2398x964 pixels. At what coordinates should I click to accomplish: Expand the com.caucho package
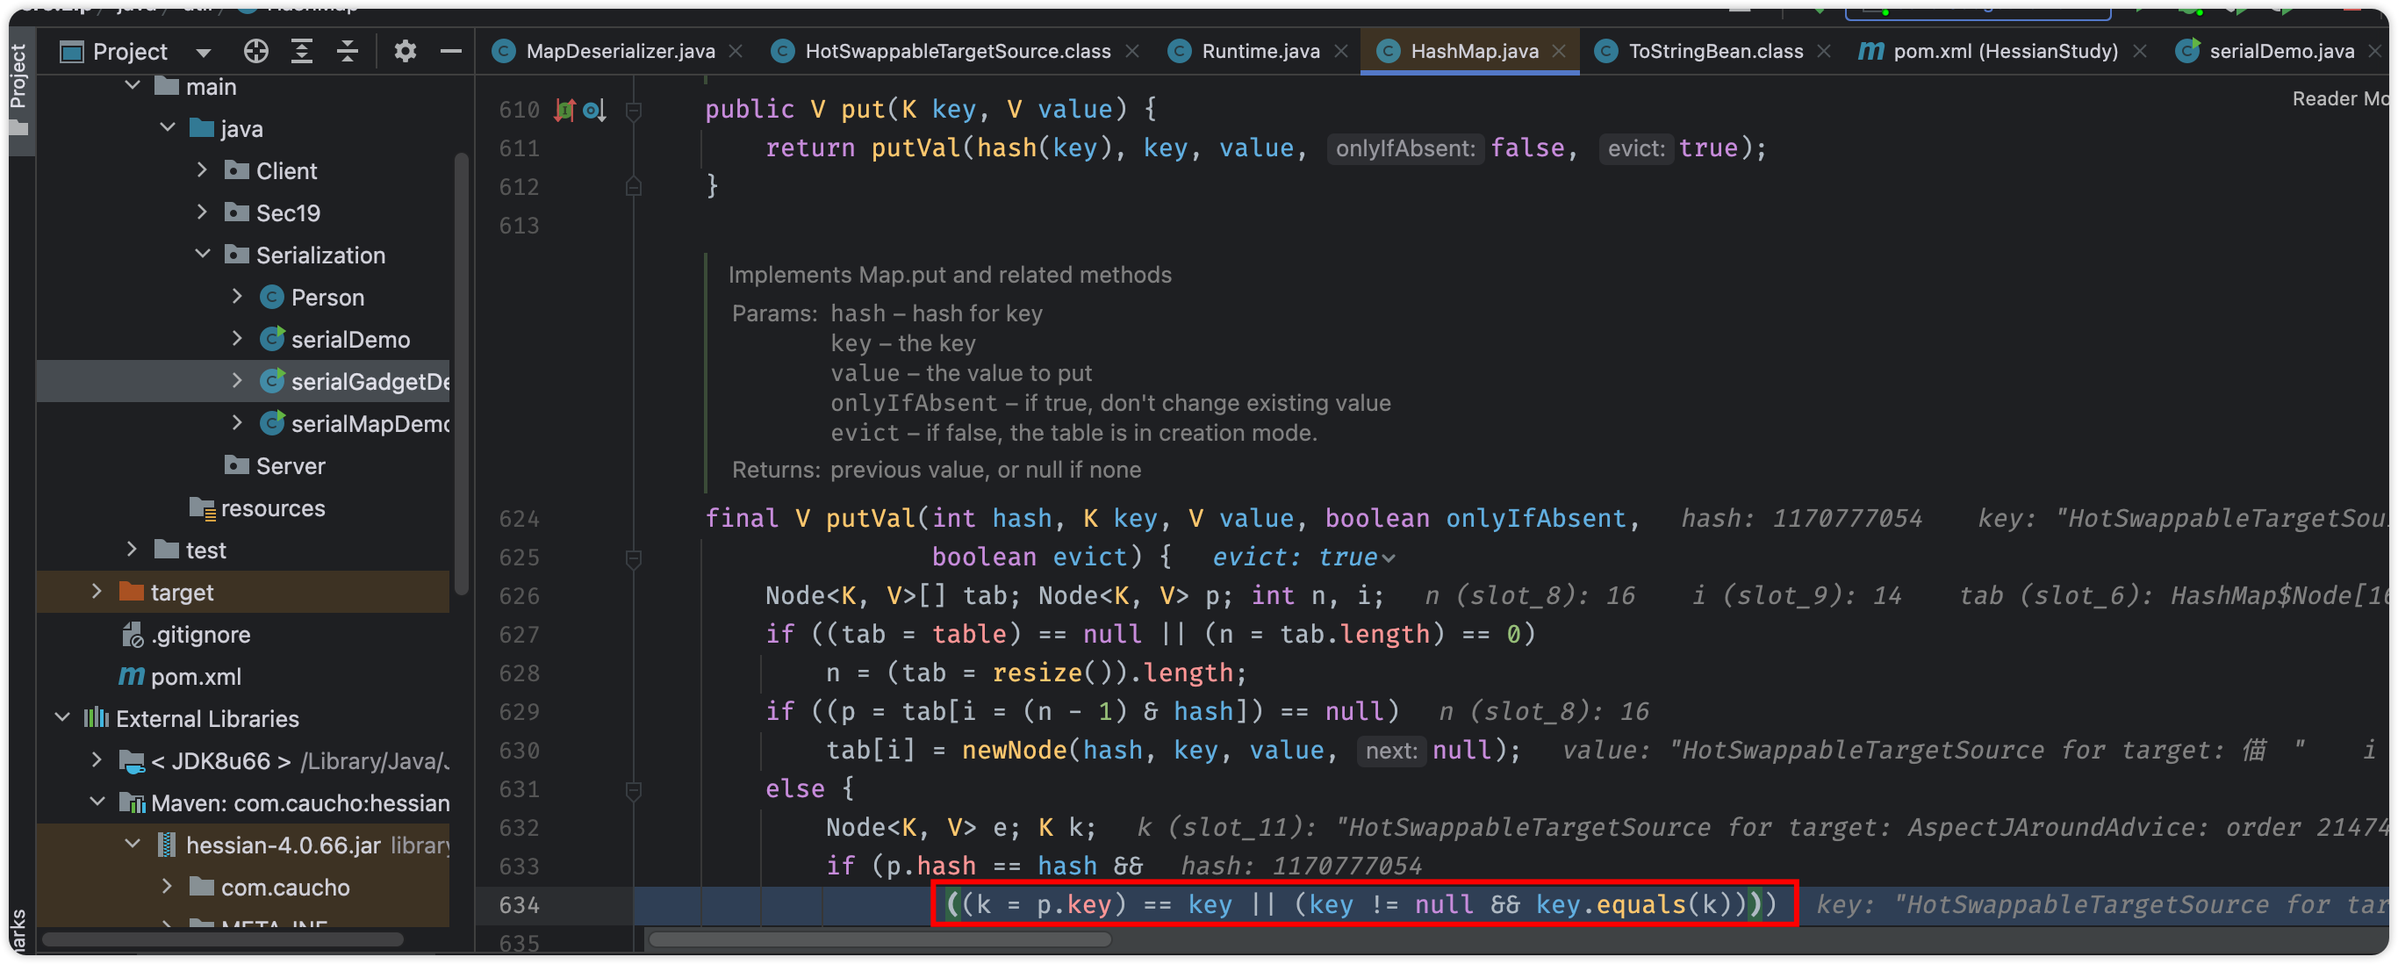click(x=168, y=886)
